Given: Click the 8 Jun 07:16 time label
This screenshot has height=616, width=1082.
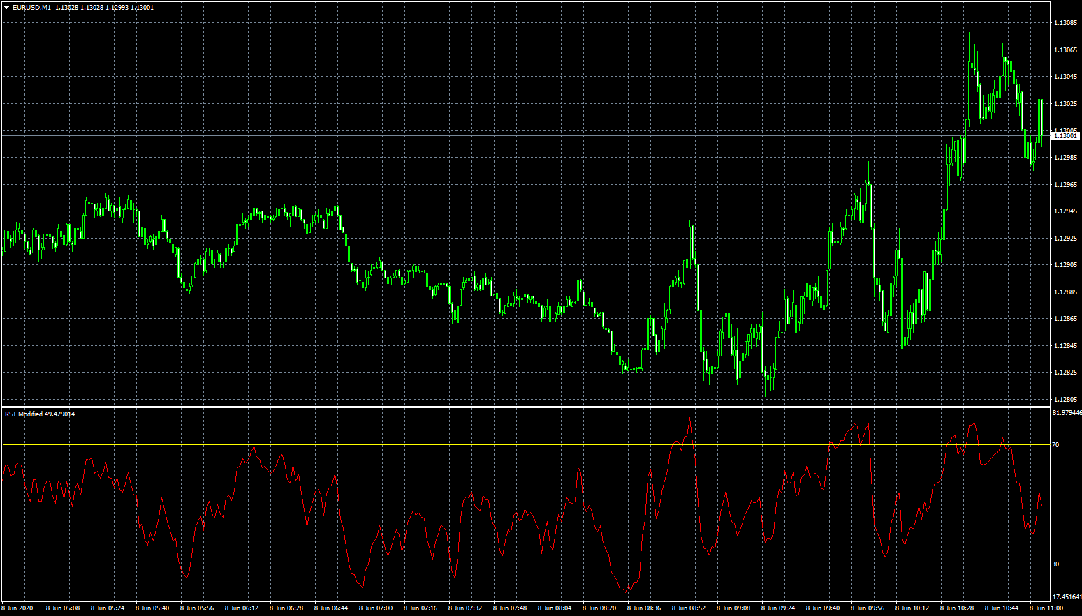Looking at the screenshot, I should (421, 608).
